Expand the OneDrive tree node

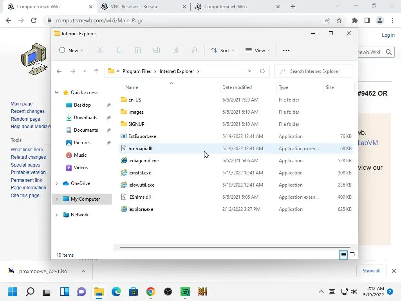click(x=56, y=183)
